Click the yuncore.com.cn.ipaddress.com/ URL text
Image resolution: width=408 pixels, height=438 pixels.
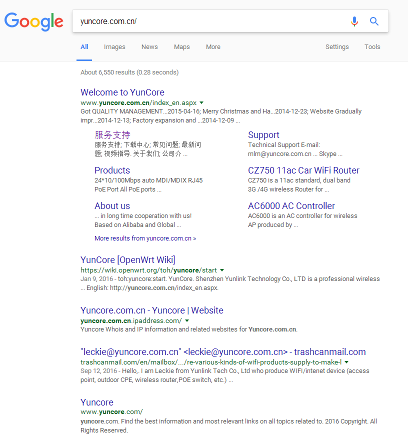coord(131,320)
